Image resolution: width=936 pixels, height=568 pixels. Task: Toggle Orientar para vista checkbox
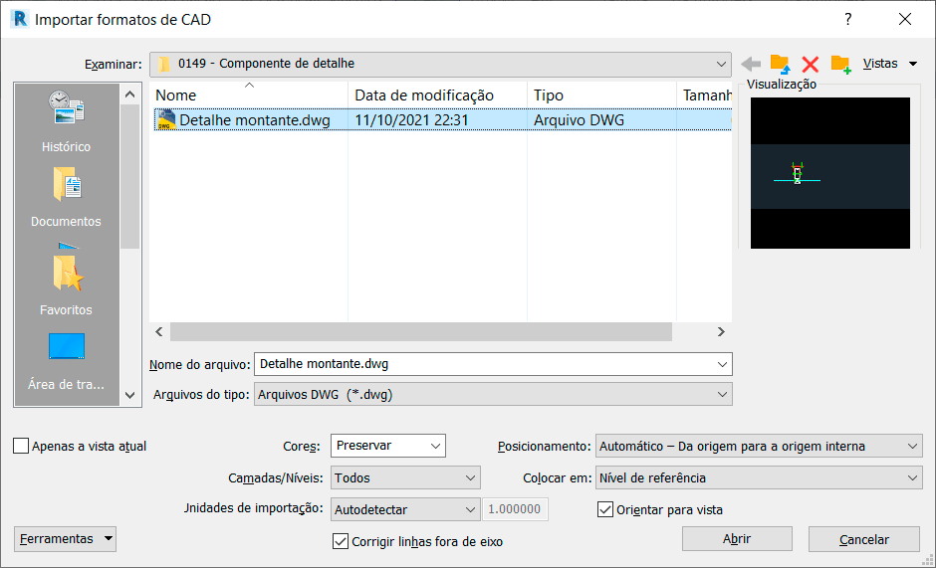(605, 509)
